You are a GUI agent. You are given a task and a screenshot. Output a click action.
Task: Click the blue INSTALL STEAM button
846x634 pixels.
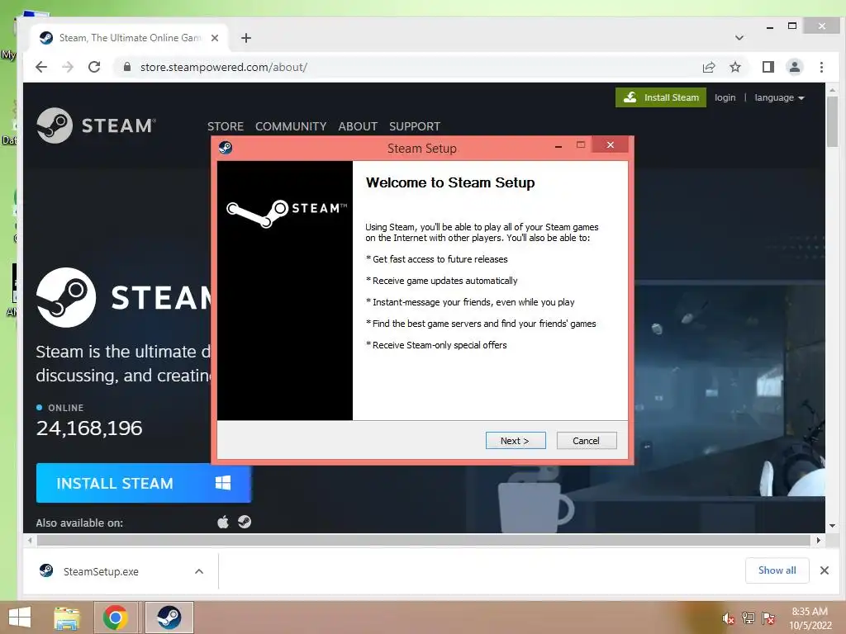tap(144, 483)
